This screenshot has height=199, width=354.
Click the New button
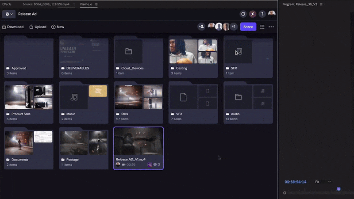[58, 27]
